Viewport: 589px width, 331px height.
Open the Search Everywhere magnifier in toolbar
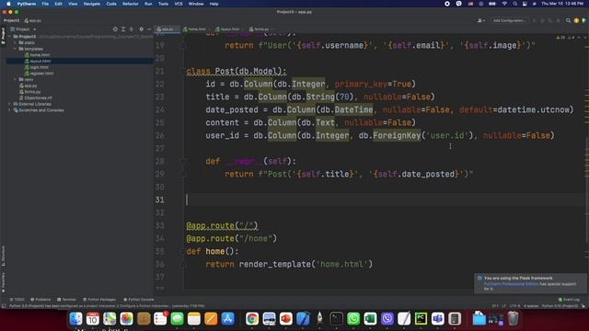[569, 20]
